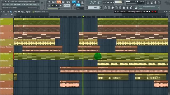The height and width of the screenshot is (95, 170).
Task: Open the OPTIONS menu
Action: [29, 4]
